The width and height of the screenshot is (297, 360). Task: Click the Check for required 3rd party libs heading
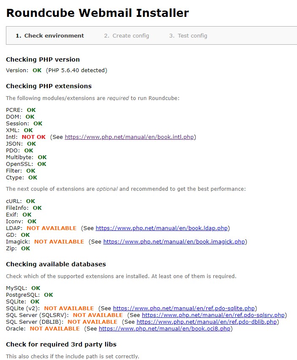pos(61,344)
